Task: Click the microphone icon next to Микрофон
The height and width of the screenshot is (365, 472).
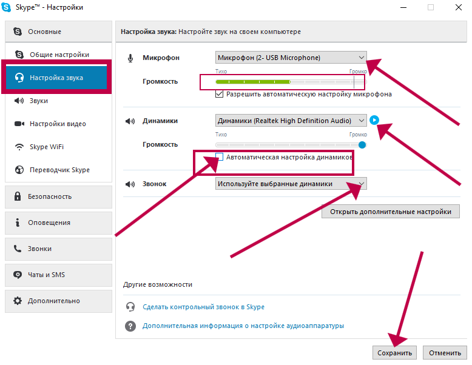Action: [x=130, y=58]
